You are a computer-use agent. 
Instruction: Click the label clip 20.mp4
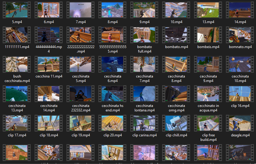pyautogui.click(x=113, y=135)
